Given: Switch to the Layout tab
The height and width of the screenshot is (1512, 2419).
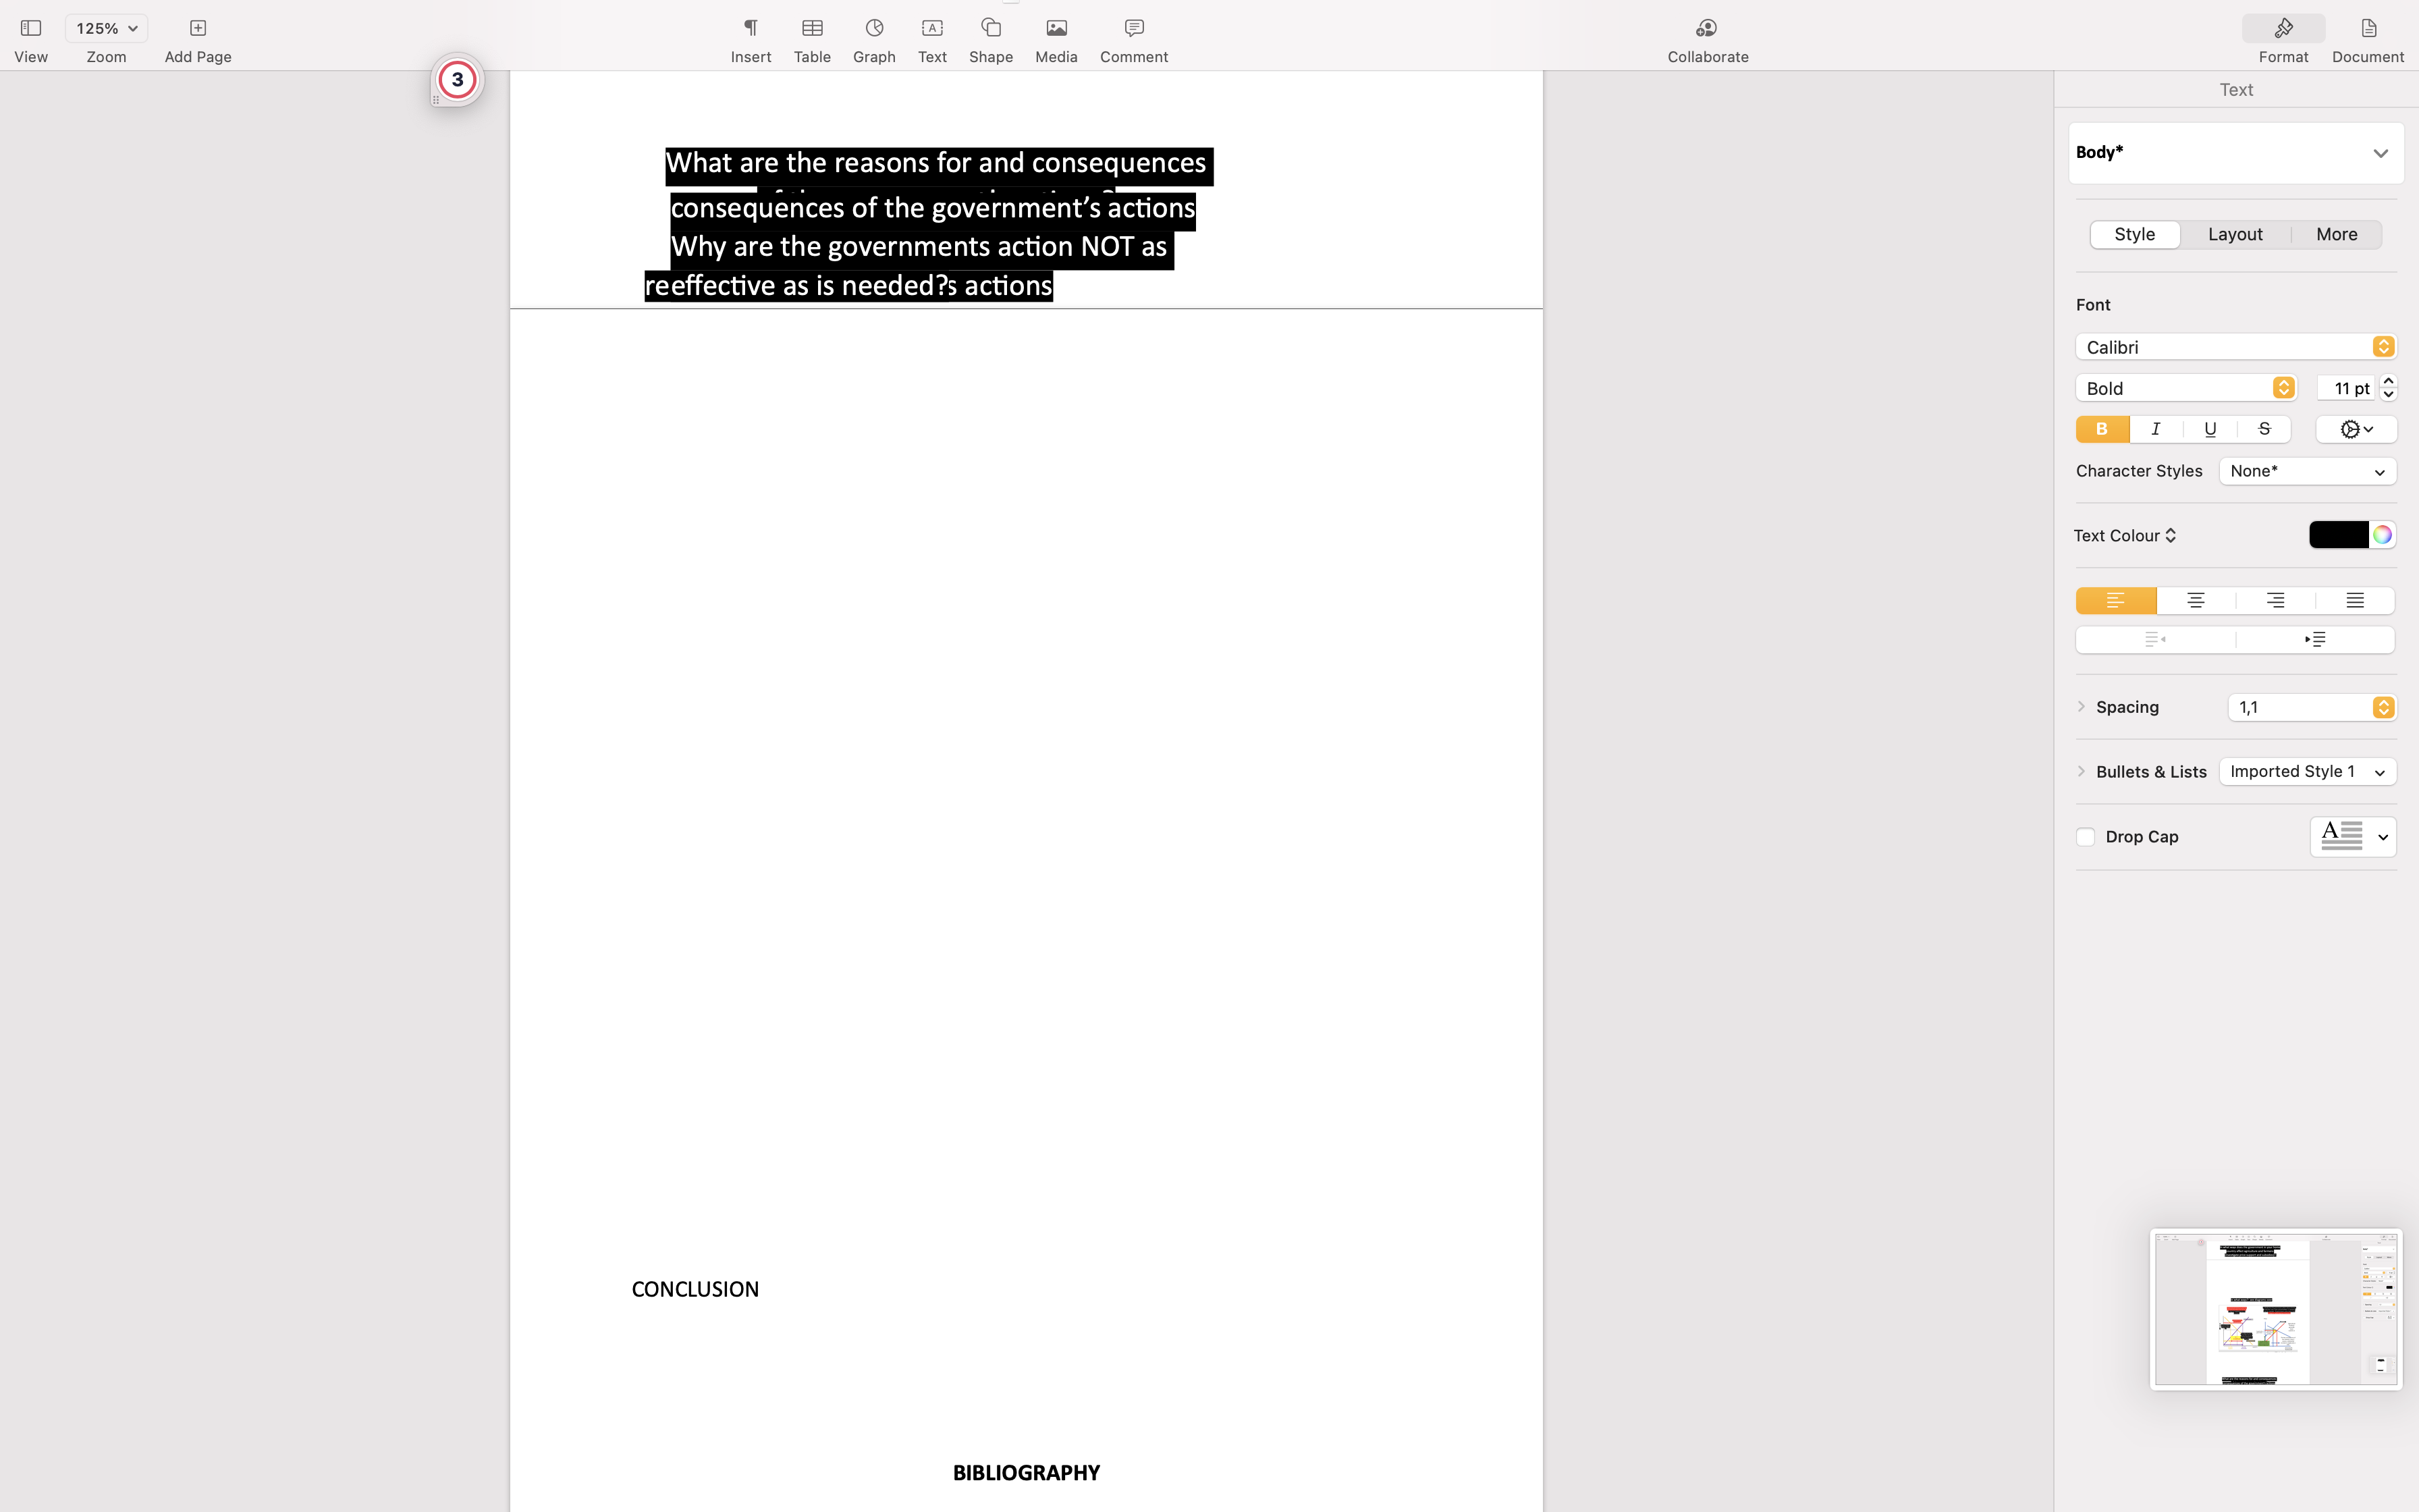Looking at the screenshot, I should [2235, 234].
